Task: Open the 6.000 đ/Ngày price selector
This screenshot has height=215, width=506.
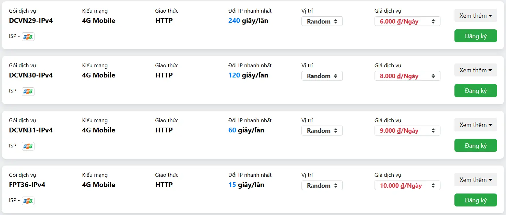Action: click(x=407, y=21)
